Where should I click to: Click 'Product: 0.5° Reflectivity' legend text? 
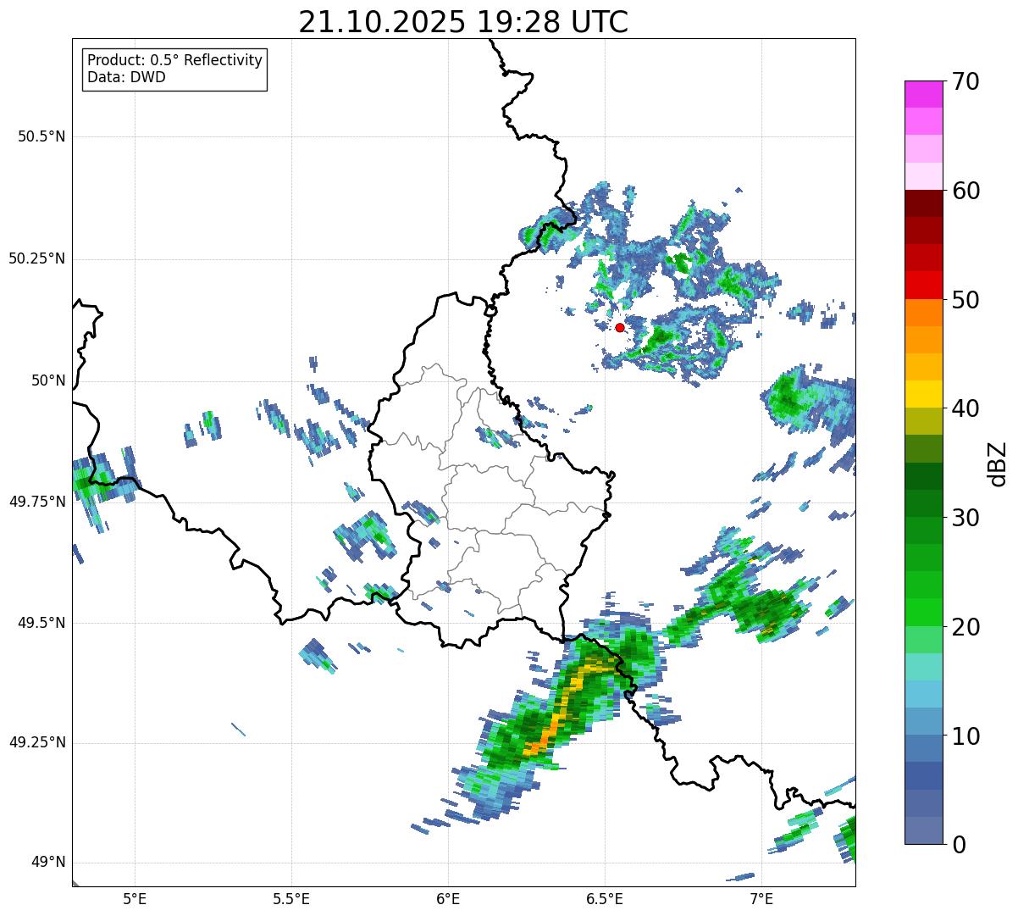point(175,61)
